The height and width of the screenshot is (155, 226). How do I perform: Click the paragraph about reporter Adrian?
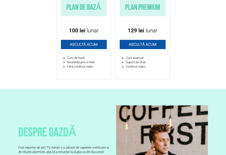(63, 150)
